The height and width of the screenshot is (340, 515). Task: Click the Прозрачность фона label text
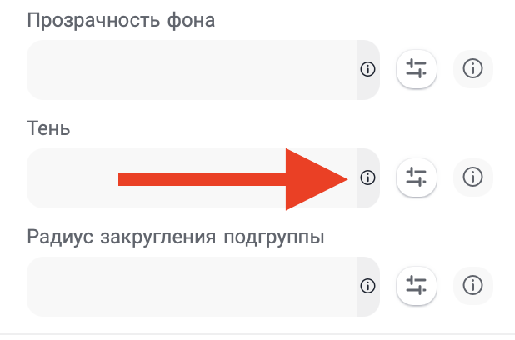point(121,21)
